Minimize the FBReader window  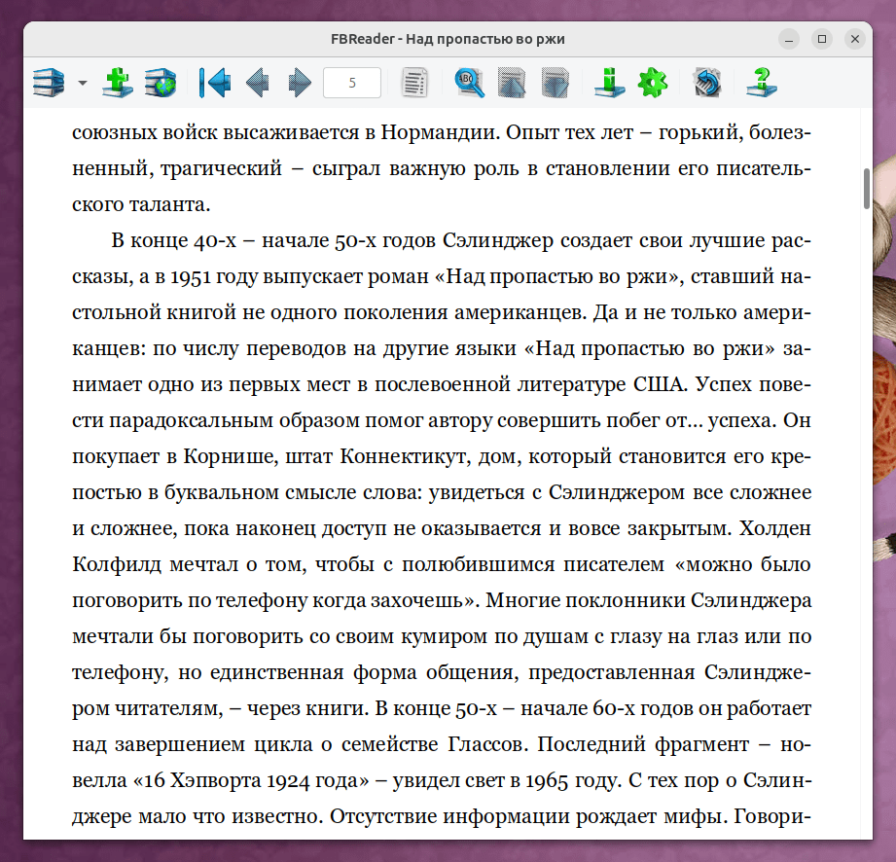(x=789, y=39)
